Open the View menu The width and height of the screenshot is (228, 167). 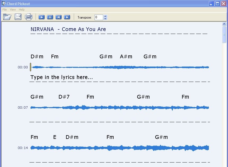pos(13,10)
